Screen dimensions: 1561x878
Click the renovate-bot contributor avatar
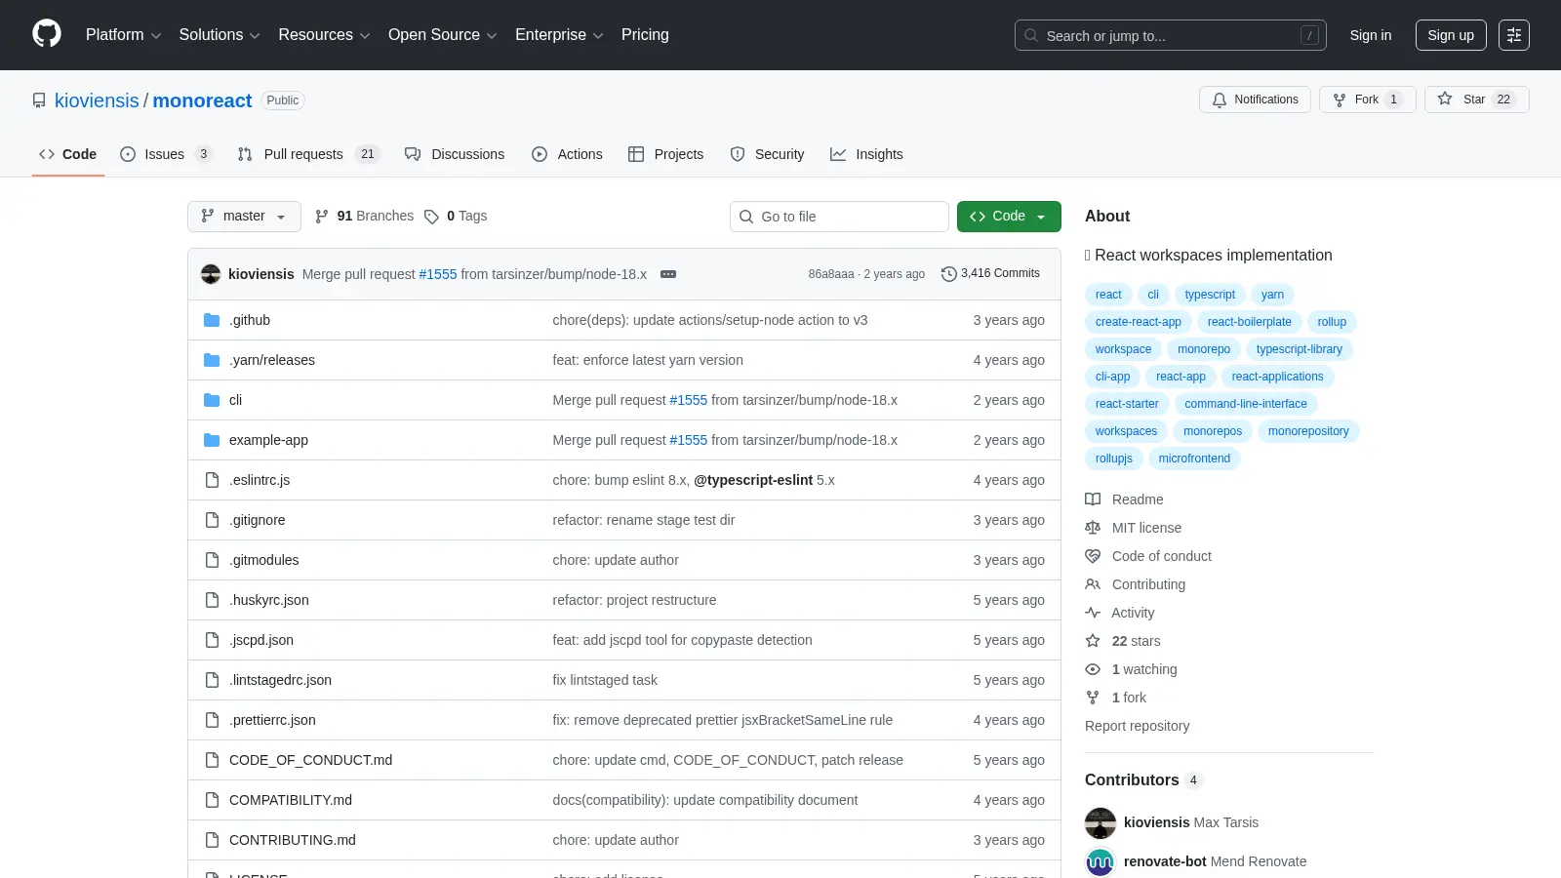click(1101, 862)
